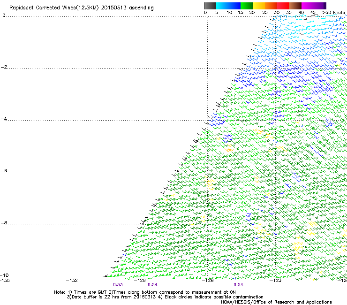The image size is (347, 305).
Task: Click the >50 knots legend label
Action: (333, 13)
